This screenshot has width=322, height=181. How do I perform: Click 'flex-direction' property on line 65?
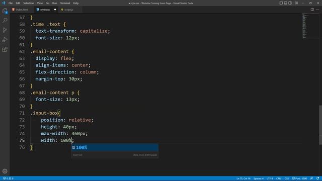[x=55, y=72]
